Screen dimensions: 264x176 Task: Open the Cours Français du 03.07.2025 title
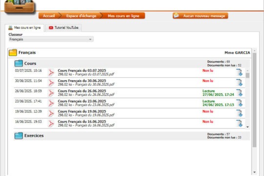coord(82,70)
